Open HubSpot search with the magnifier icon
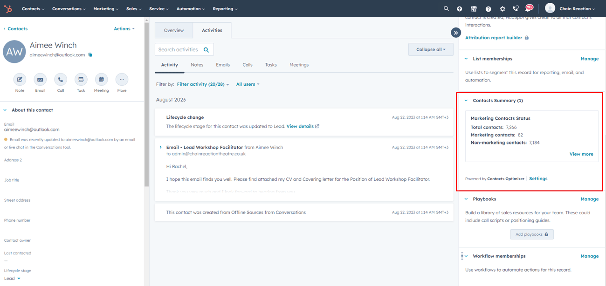The width and height of the screenshot is (606, 286). pos(446,8)
